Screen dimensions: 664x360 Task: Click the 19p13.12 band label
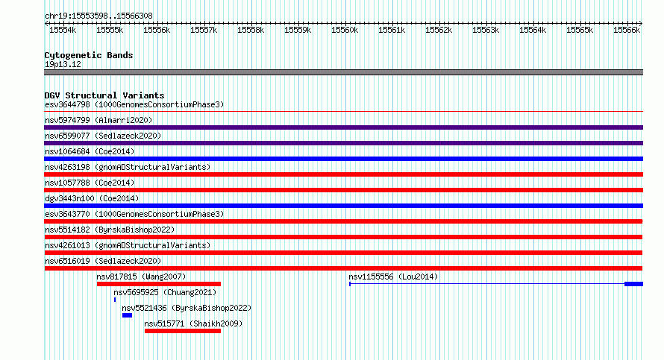click(x=63, y=64)
